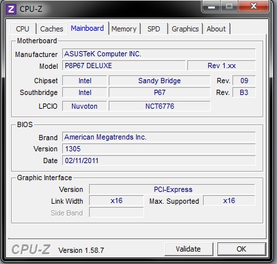
Task: Click the Max. Supported label
Action: (x=174, y=201)
